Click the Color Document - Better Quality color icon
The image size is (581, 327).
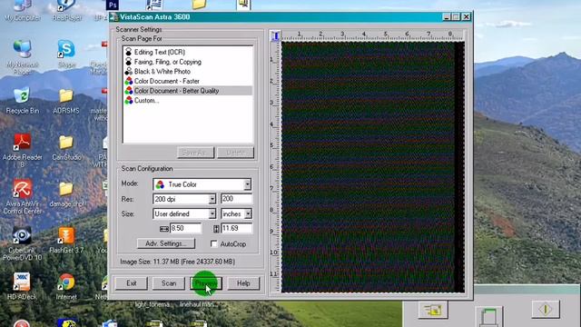click(129, 91)
